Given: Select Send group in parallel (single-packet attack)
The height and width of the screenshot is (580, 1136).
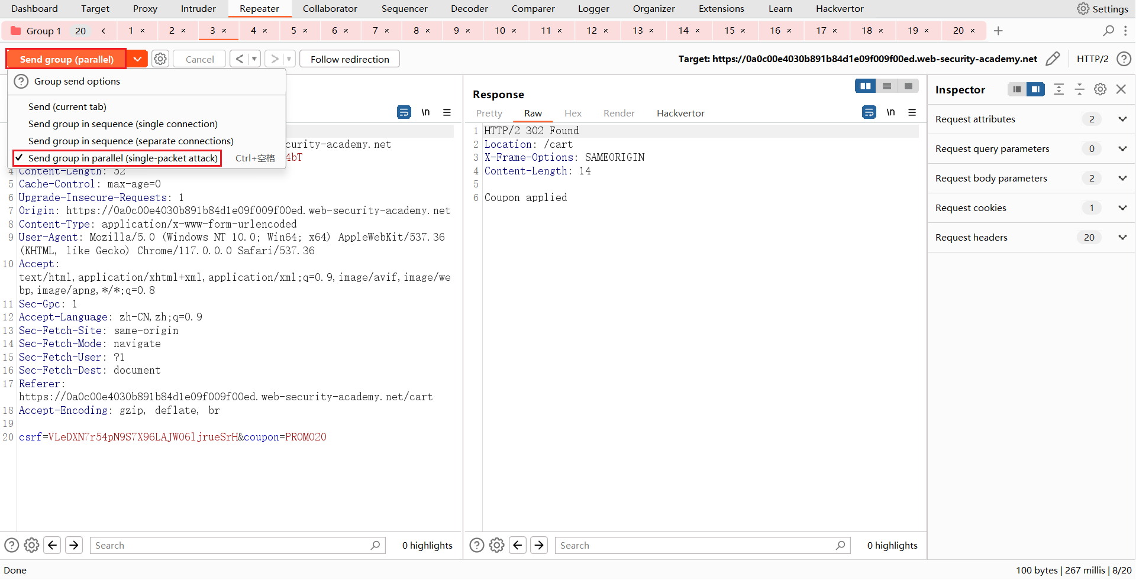Looking at the screenshot, I should click(123, 158).
